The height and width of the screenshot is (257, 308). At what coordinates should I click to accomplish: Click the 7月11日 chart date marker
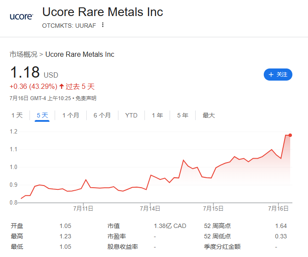click(x=83, y=208)
